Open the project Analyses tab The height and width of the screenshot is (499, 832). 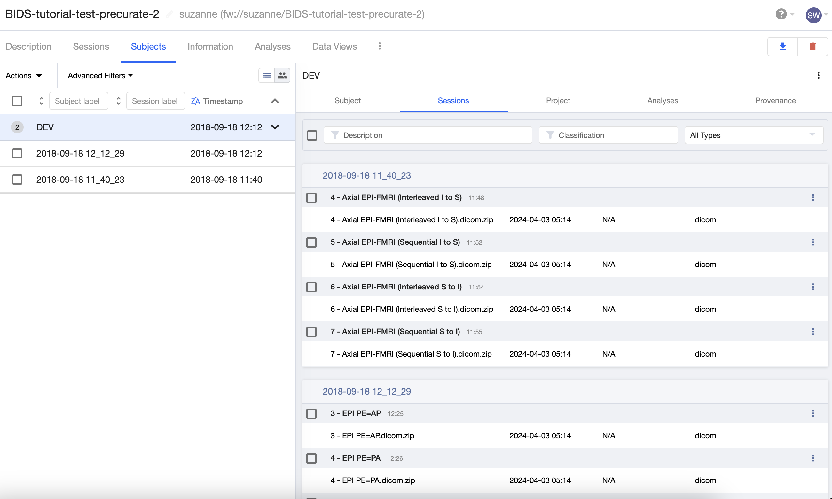pyautogui.click(x=272, y=46)
